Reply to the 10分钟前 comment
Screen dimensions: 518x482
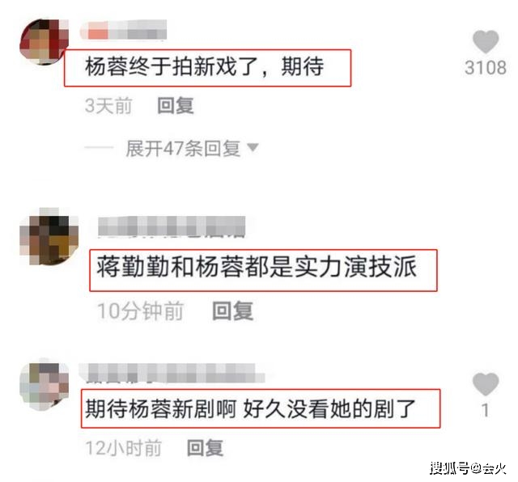pyautogui.click(x=233, y=311)
